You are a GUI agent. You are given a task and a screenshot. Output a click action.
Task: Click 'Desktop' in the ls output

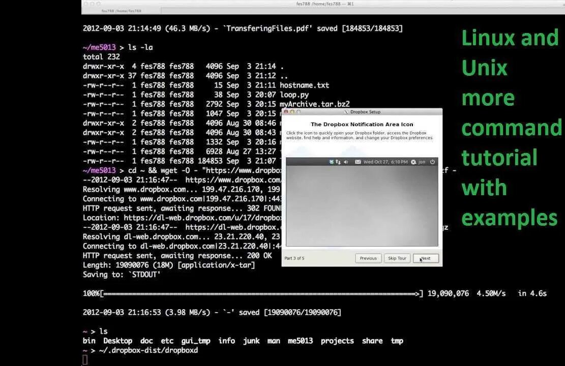pyautogui.click(x=118, y=341)
